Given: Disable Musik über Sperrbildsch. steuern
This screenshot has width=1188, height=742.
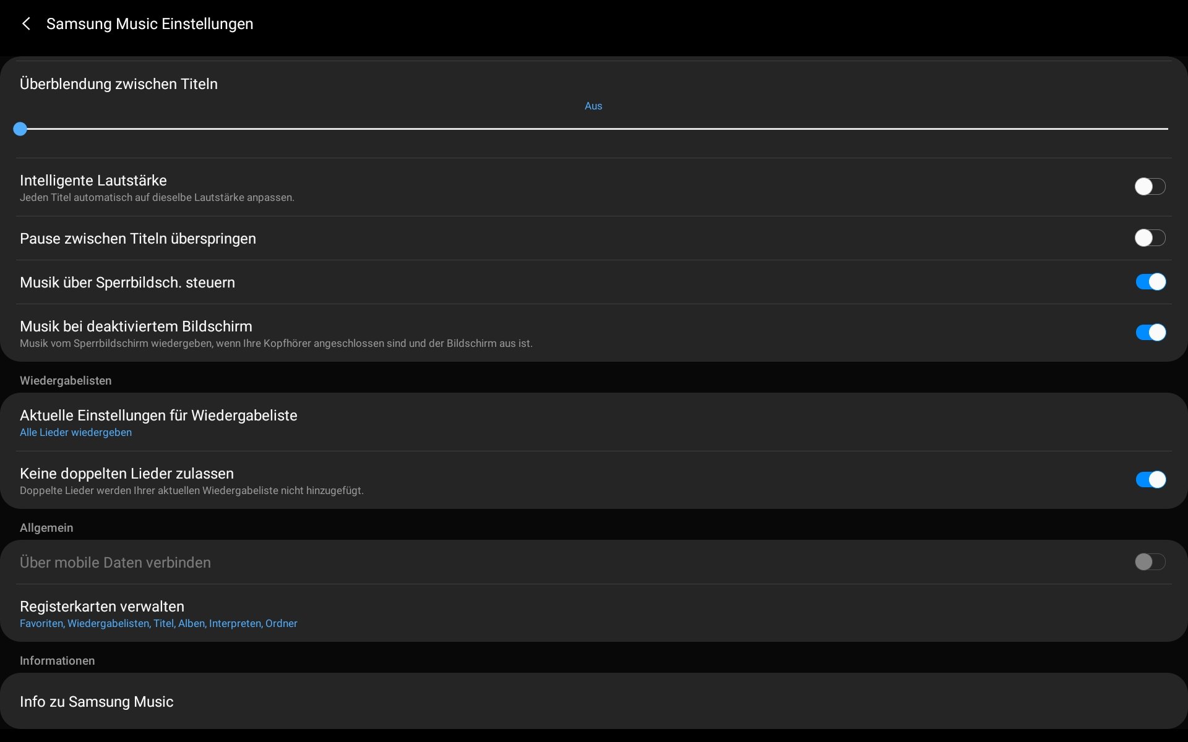Looking at the screenshot, I should (x=1150, y=282).
